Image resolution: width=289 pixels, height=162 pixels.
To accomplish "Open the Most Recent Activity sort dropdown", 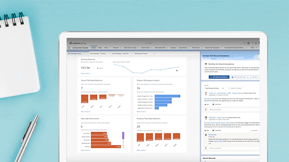I will 214,88.
